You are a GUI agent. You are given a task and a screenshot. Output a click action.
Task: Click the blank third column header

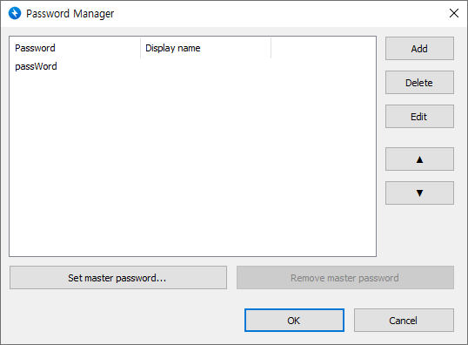pyautogui.click(x=324, y=48)
